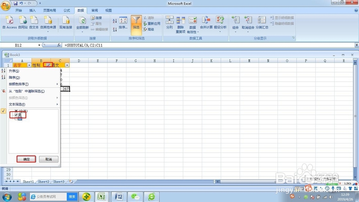Click the 分类汇总 subtotal icon
The height and width of the screenshot is (202, 359).
(x=262, y=23)
